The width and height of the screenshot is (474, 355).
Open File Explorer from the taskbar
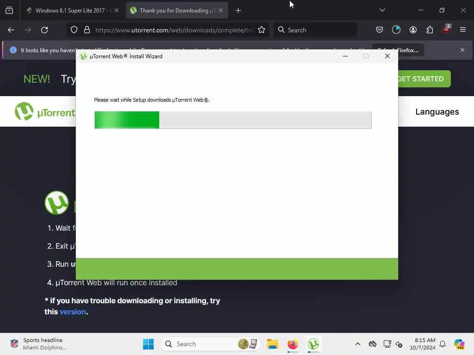272,344
